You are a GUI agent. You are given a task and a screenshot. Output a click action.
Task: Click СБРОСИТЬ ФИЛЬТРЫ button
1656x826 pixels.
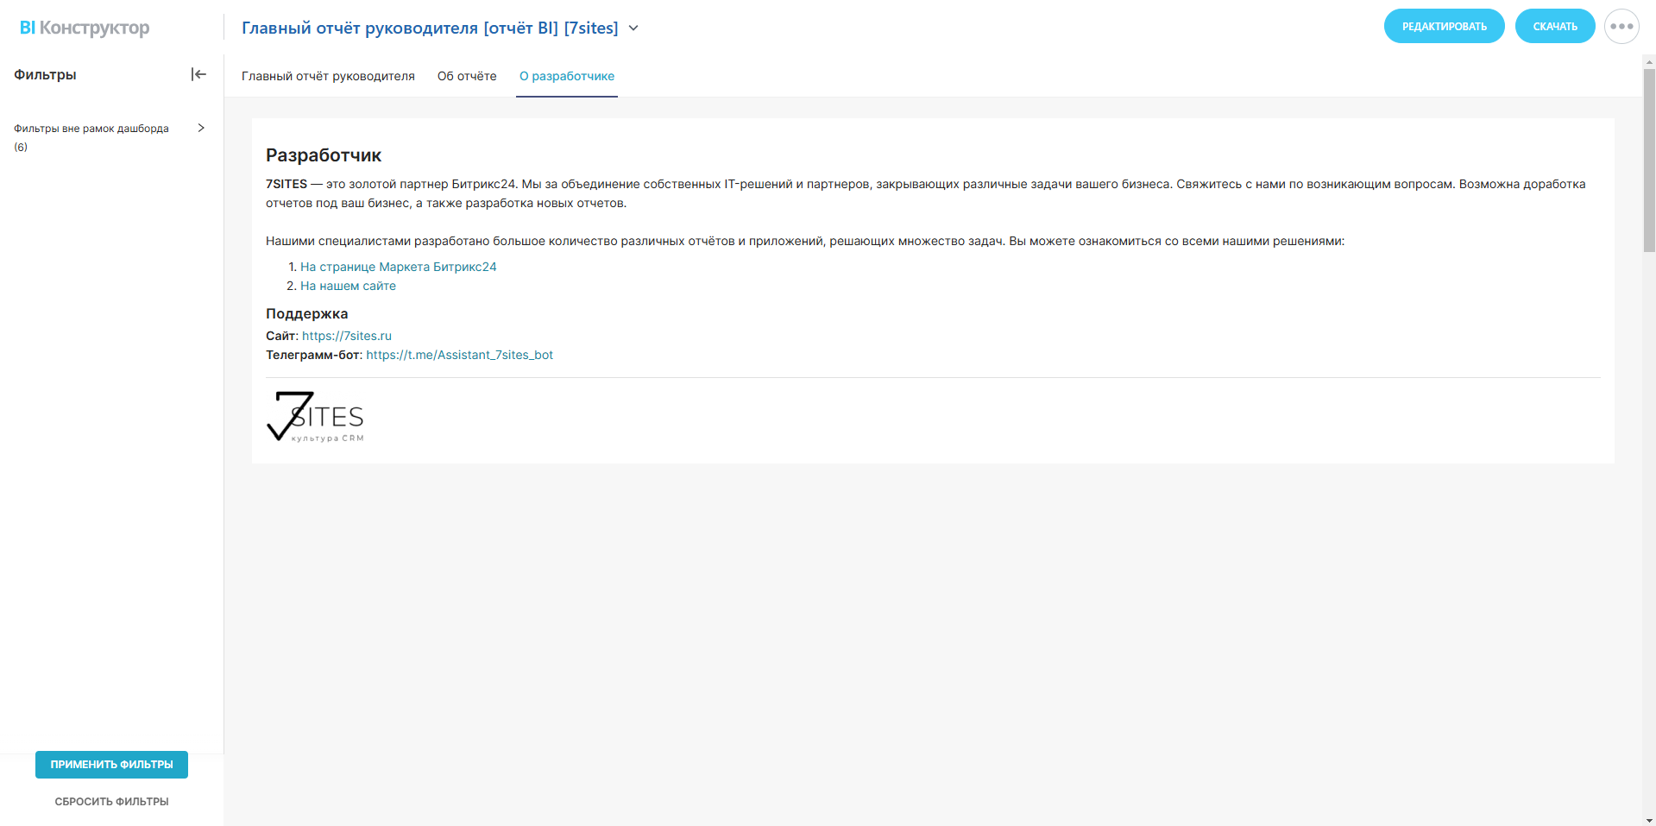pos(111,802)
